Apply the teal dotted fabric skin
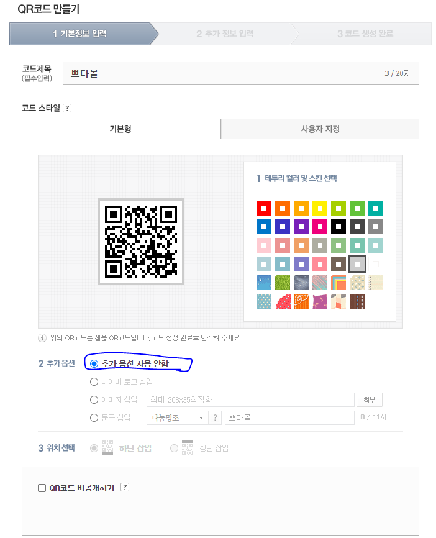The image size is (436, 538). coord(264,301)
